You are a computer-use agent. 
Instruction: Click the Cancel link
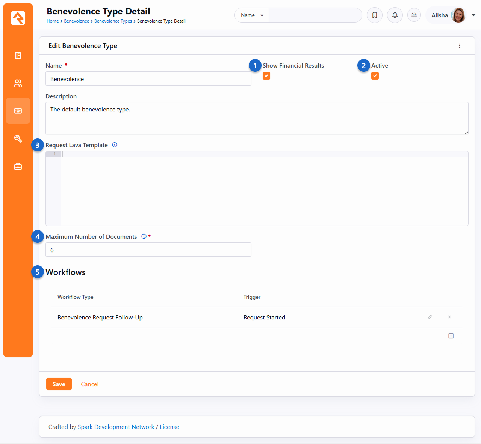(90, 384)
